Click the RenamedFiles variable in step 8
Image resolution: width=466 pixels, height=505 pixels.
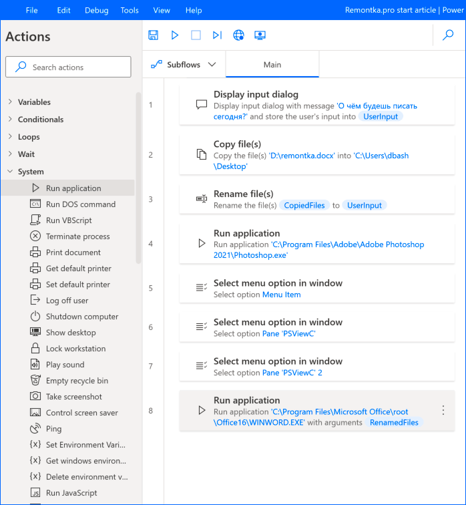pyautogui.click(x=394, y=423)
